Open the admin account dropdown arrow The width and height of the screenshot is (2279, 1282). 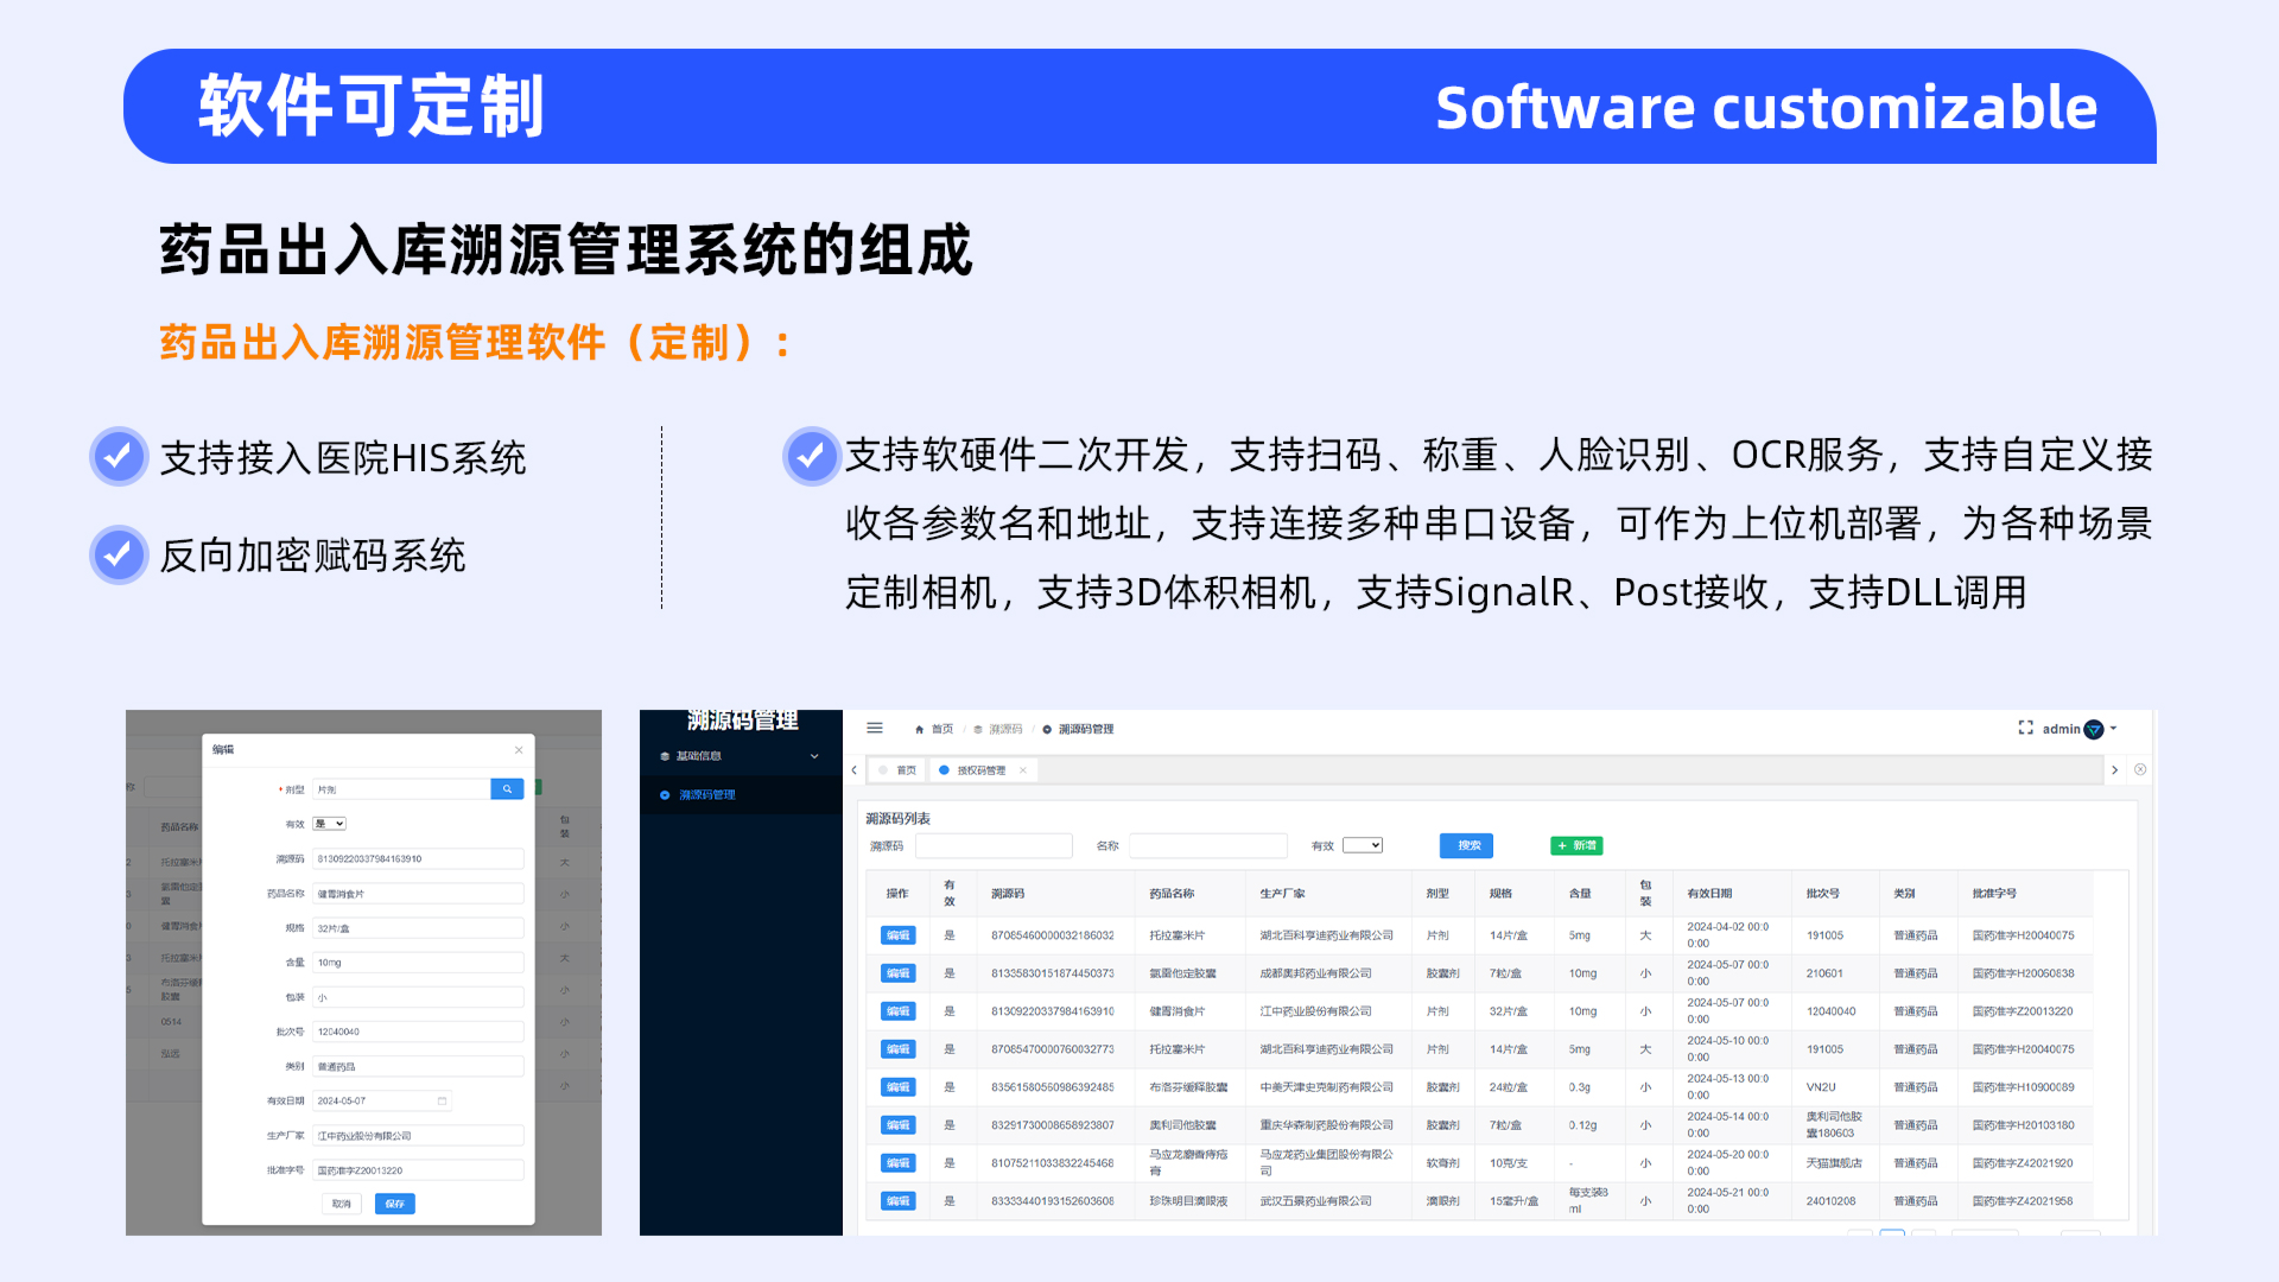[2113, 729]
